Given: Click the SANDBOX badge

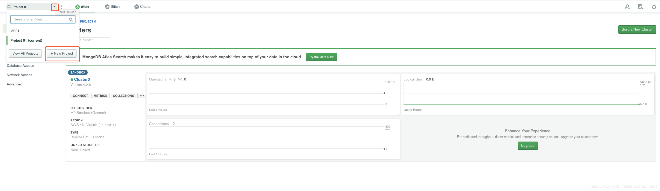Looking at the screenshot, I should [x=78, y=72].
